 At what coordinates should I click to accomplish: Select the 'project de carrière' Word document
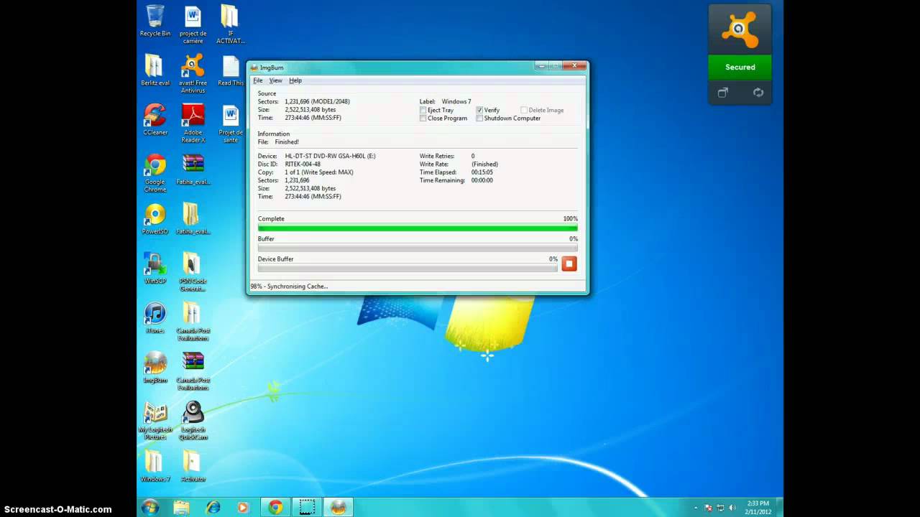coord(193,24)
